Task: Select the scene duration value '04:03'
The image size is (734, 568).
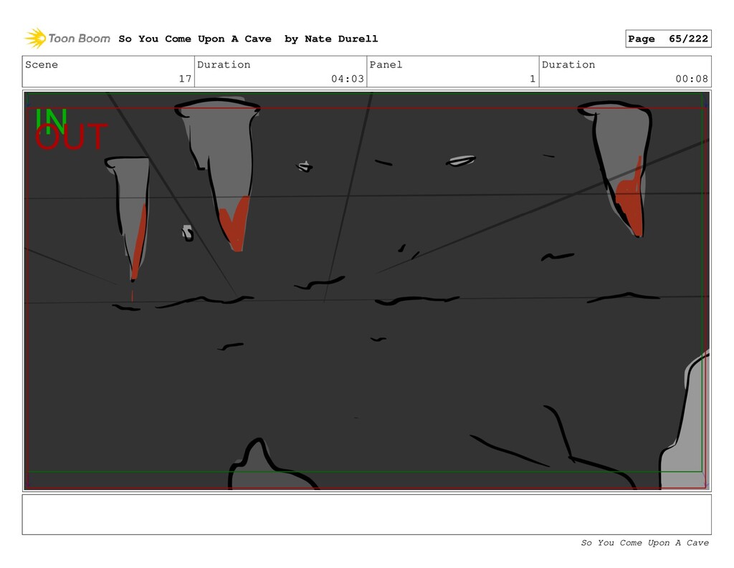Action: click(348, 79)
